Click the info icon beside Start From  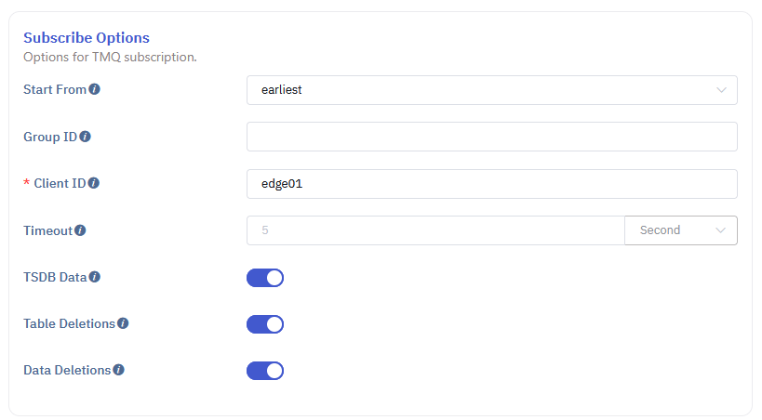point(95,90)
